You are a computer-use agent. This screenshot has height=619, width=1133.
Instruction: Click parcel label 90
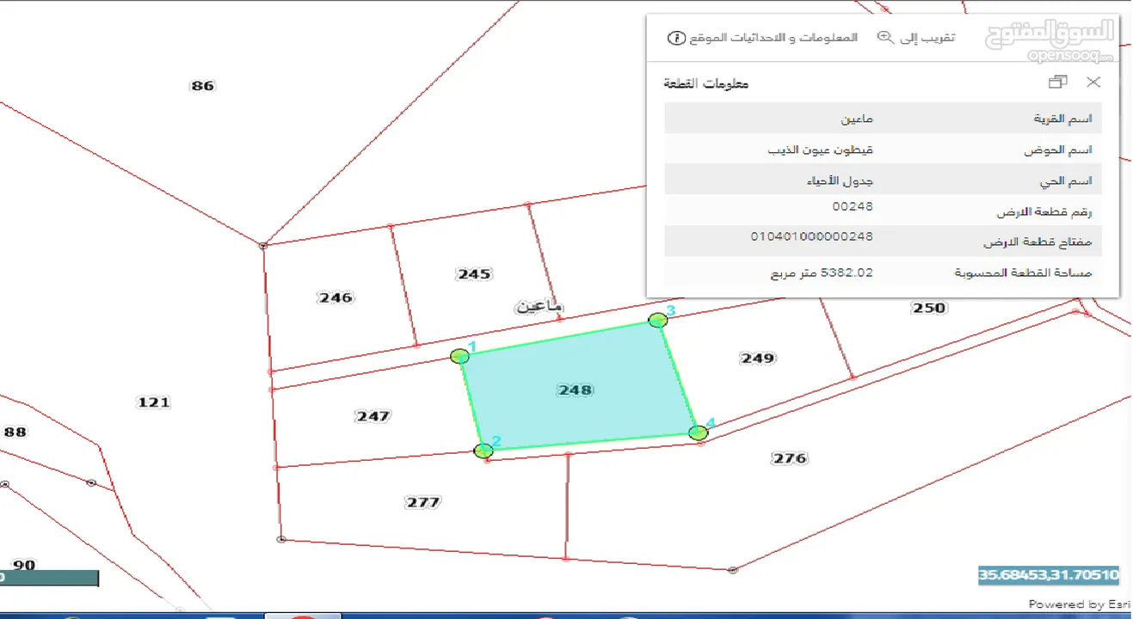(24, 565)
